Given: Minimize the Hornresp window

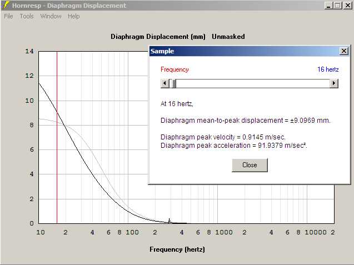Looking at the screenshot, I should 328,6.
